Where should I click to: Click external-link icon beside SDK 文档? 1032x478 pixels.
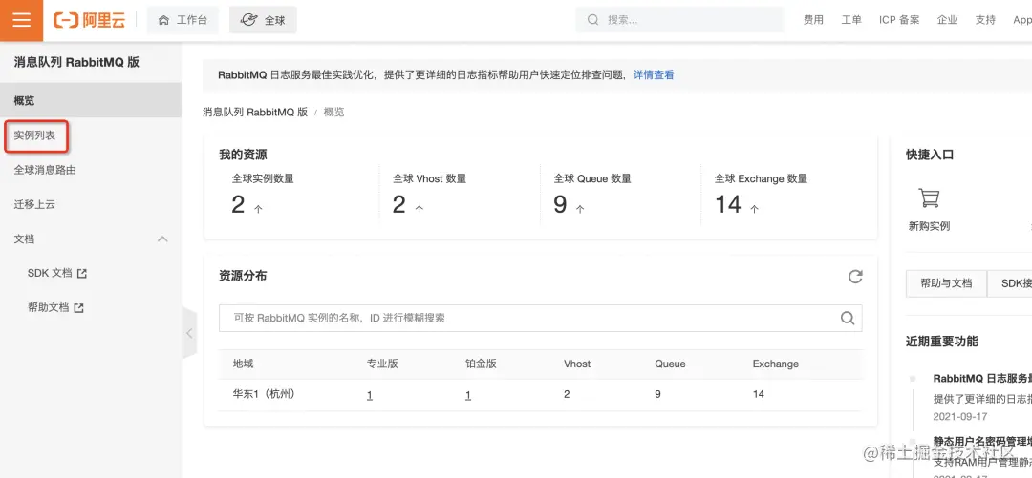(x=82, y=274)
